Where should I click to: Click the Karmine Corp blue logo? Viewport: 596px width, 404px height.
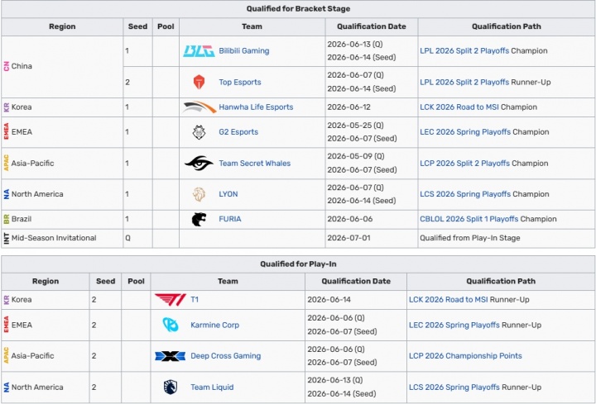pyautogui.click(x=171, y=325)
